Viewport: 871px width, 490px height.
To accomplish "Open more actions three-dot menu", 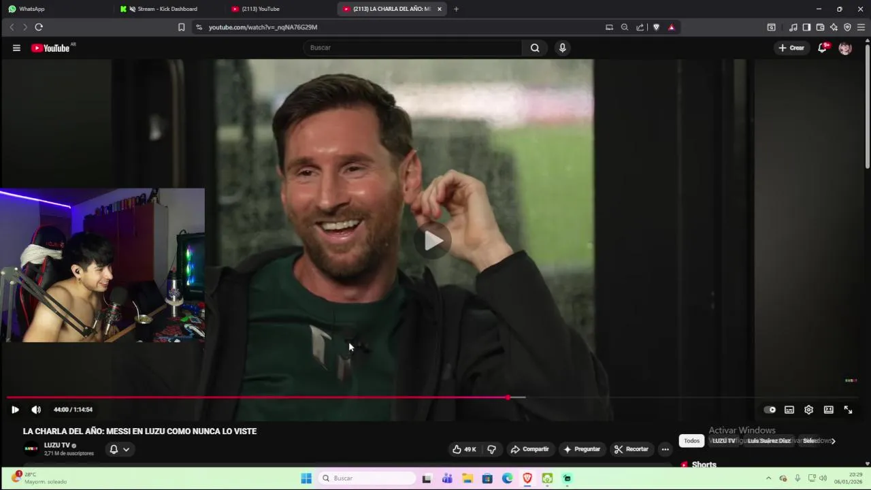I will pos(665,449).
